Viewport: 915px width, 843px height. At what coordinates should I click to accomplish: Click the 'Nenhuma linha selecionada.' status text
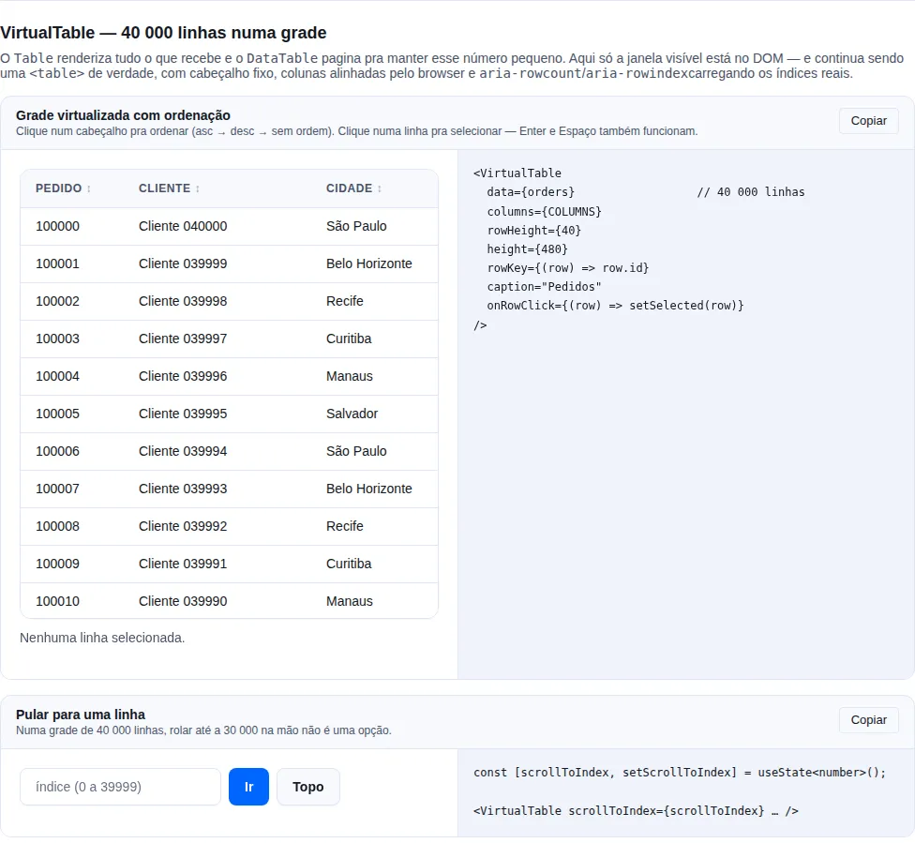pos(102,638)
